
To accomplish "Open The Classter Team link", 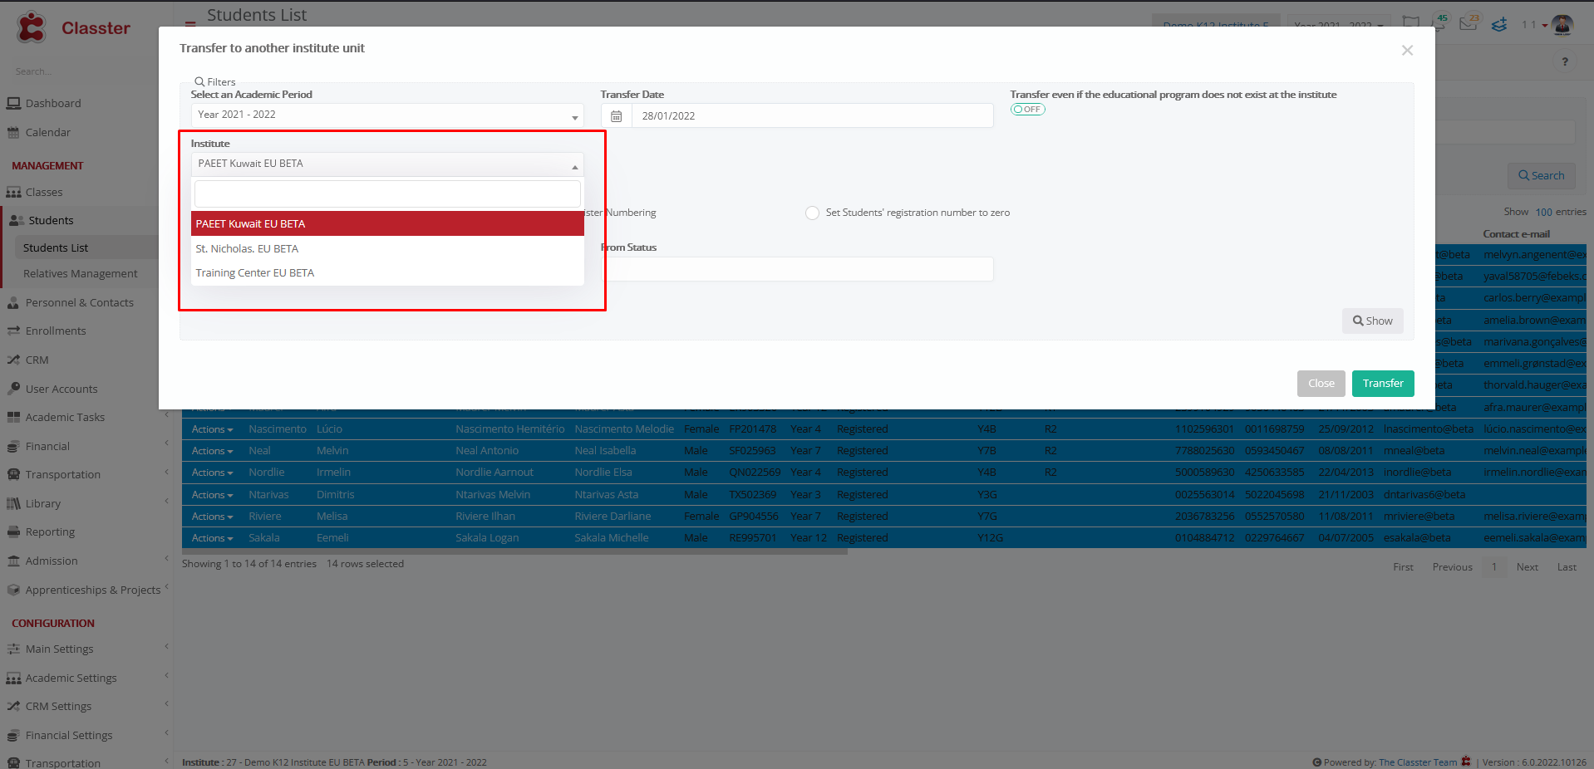I will pyautogui.click(x=1418, y=762).
